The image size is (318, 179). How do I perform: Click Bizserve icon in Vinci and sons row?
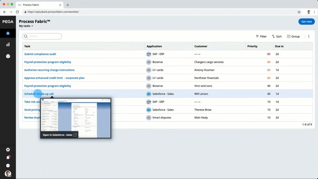pos(149,86)
